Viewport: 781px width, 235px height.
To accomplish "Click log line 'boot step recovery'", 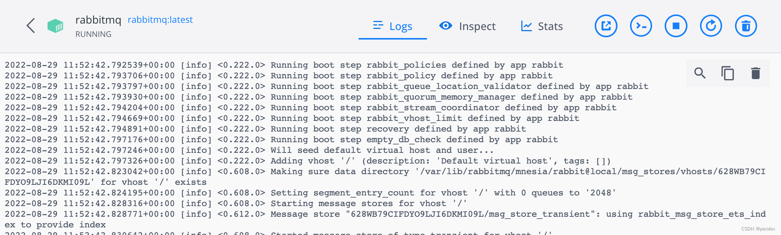I will 265,129.
